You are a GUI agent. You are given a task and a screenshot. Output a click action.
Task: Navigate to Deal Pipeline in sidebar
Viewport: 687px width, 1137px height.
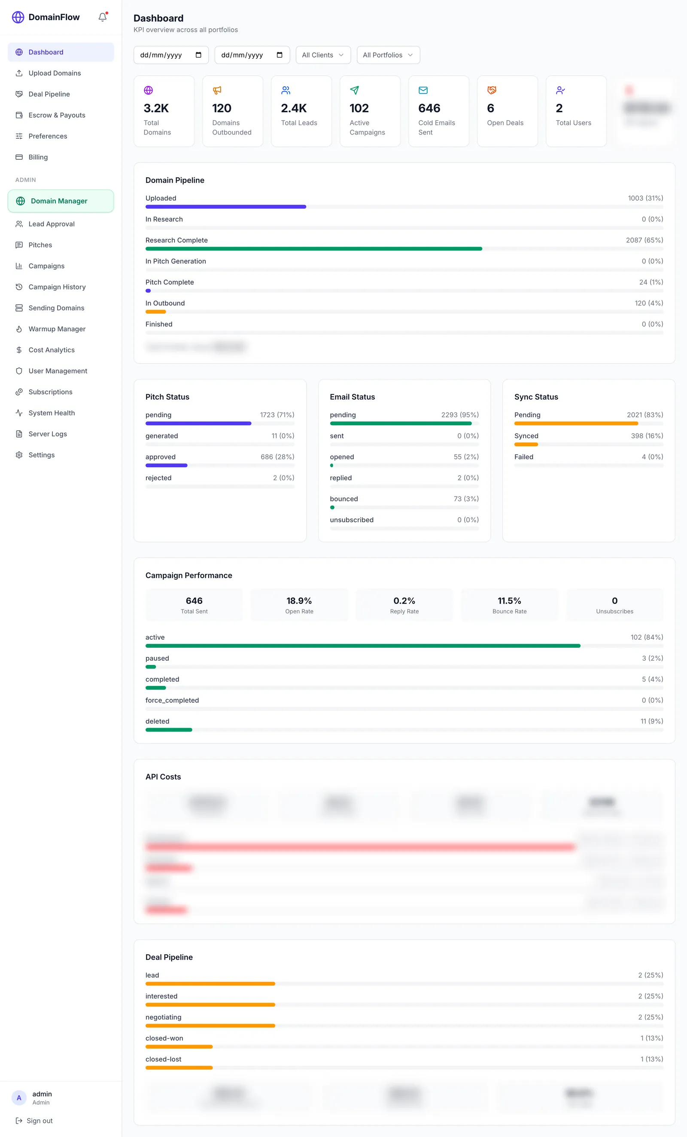(x=61, y=94)
